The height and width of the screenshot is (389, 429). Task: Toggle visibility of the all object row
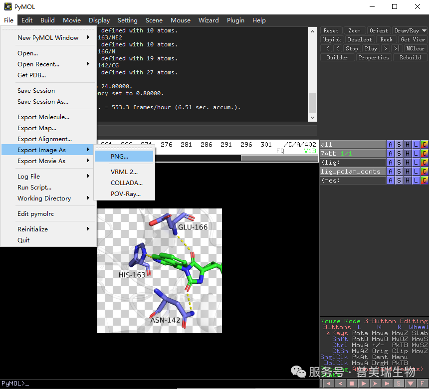click(x=353, y=145)
